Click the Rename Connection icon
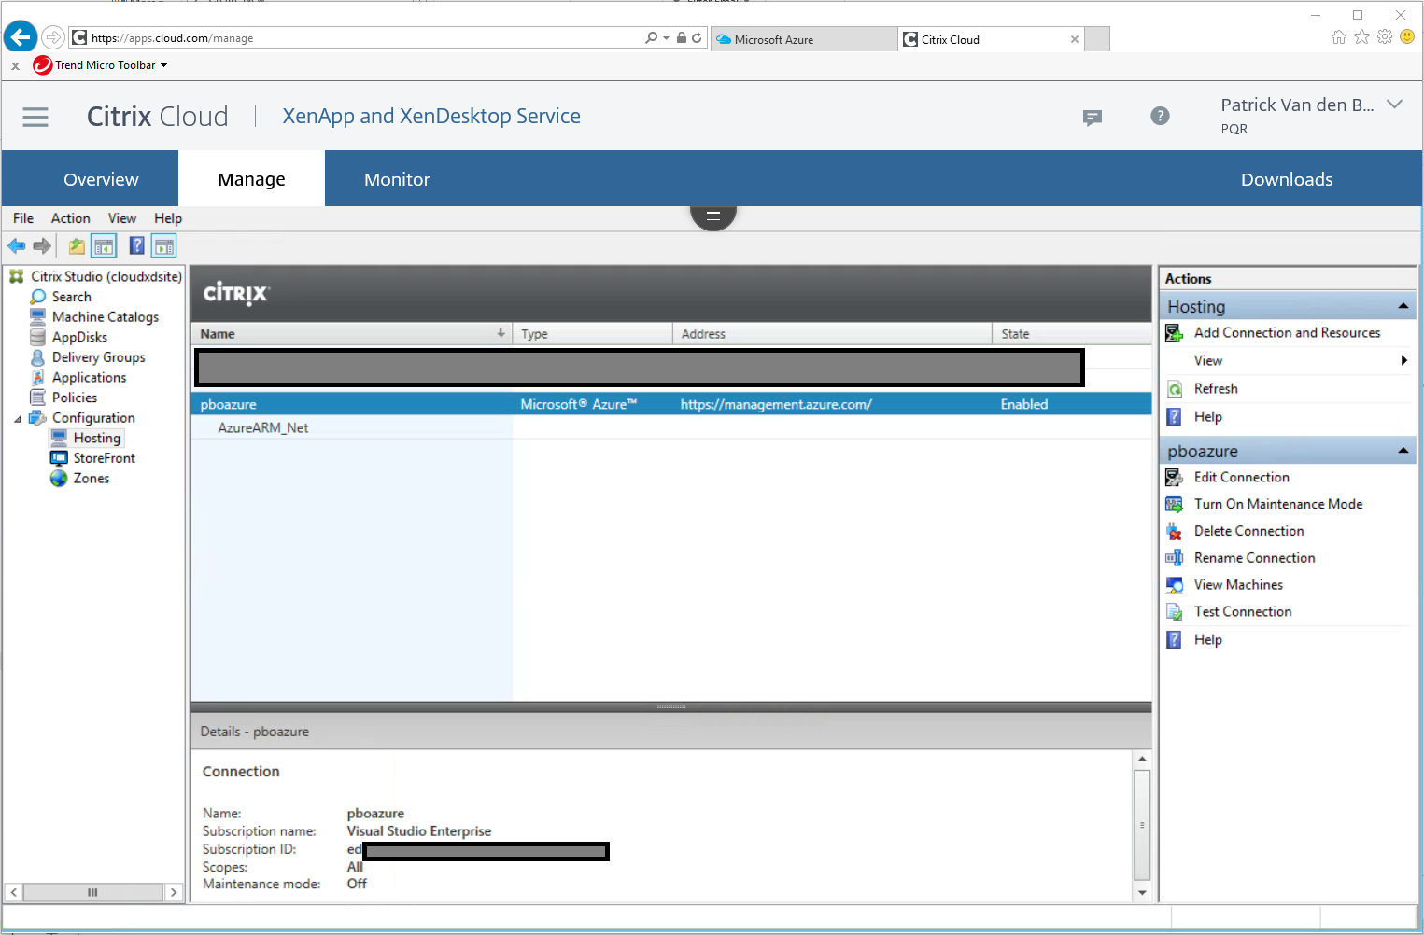Screen dimensions: 1424x935 [x=1175, y=558]
